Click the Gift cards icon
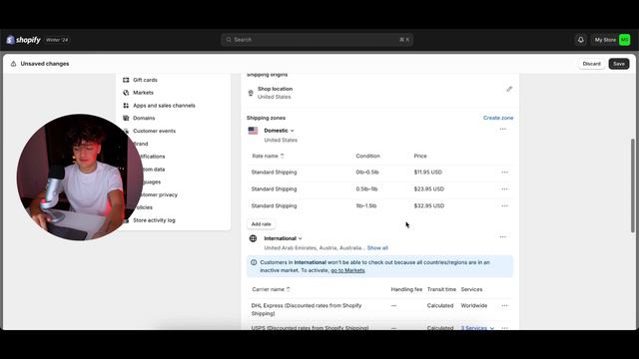Screen dimensions: 639x359 [x=126, y=80]
